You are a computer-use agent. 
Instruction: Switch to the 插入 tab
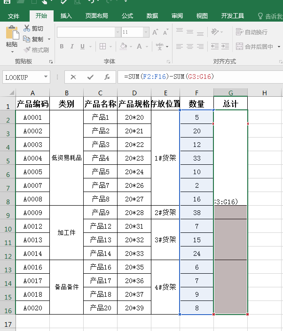[x=66, y=16]
